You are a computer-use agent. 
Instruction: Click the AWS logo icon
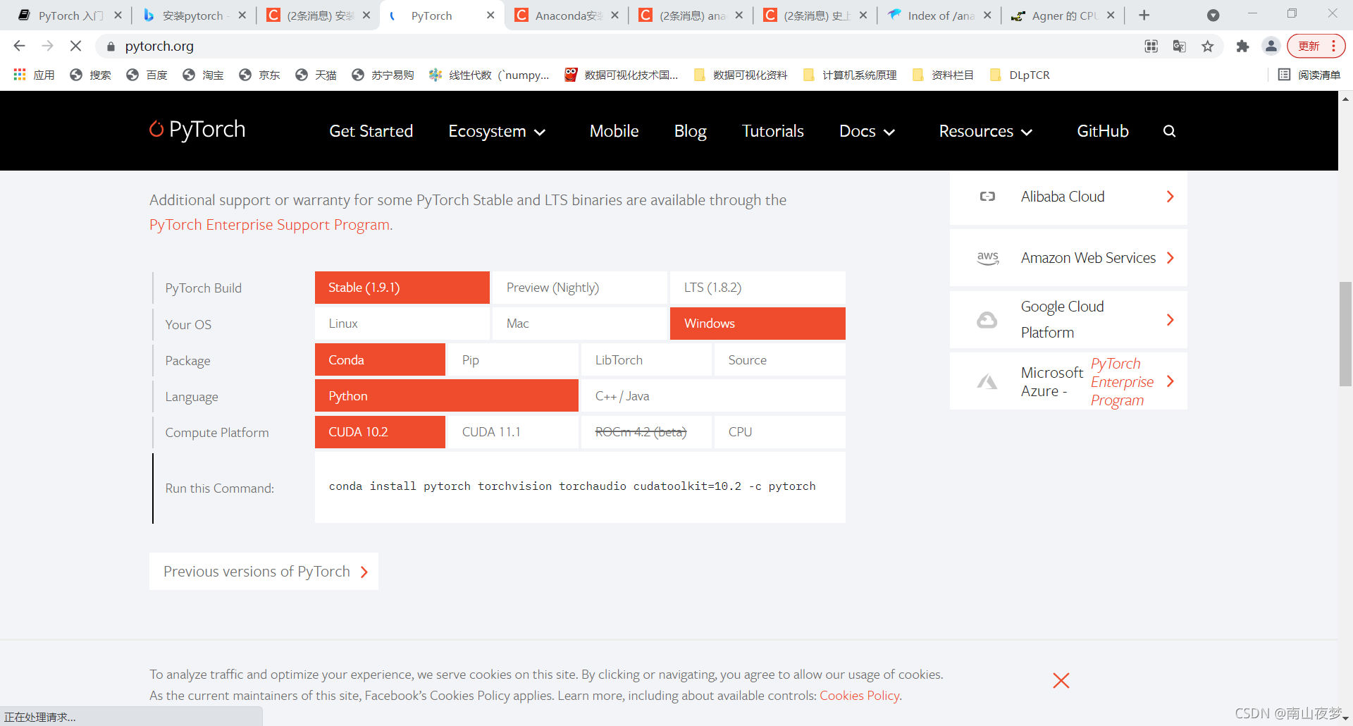(988, 258)
